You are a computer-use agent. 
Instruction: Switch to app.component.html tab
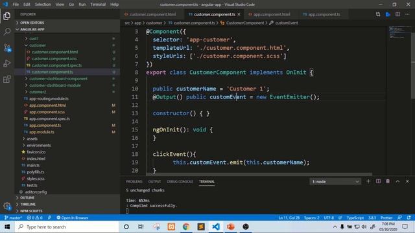click(272, 14)
